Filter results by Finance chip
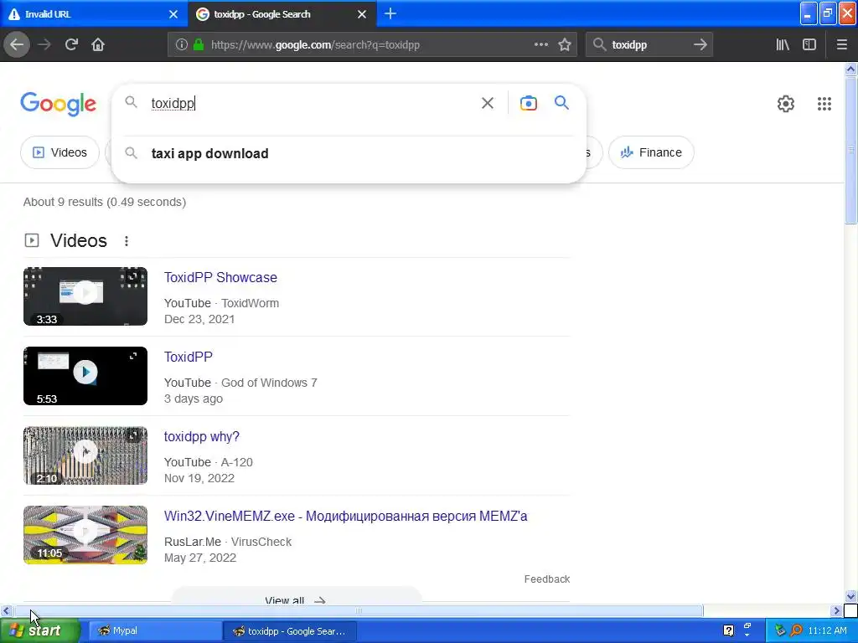 coord(651,152)
